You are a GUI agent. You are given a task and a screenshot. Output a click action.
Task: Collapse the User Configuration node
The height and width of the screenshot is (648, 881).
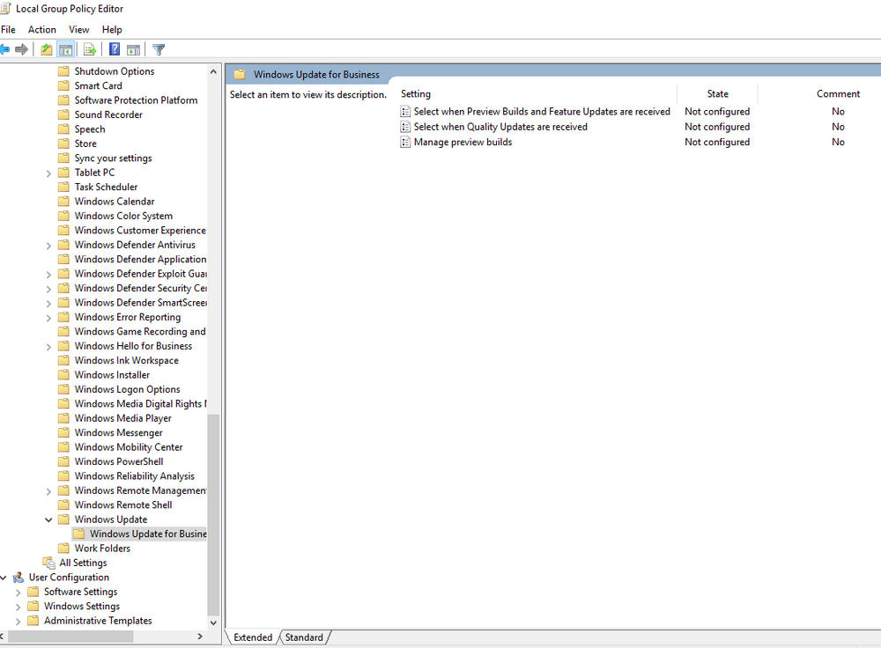[x=4, y=578]
